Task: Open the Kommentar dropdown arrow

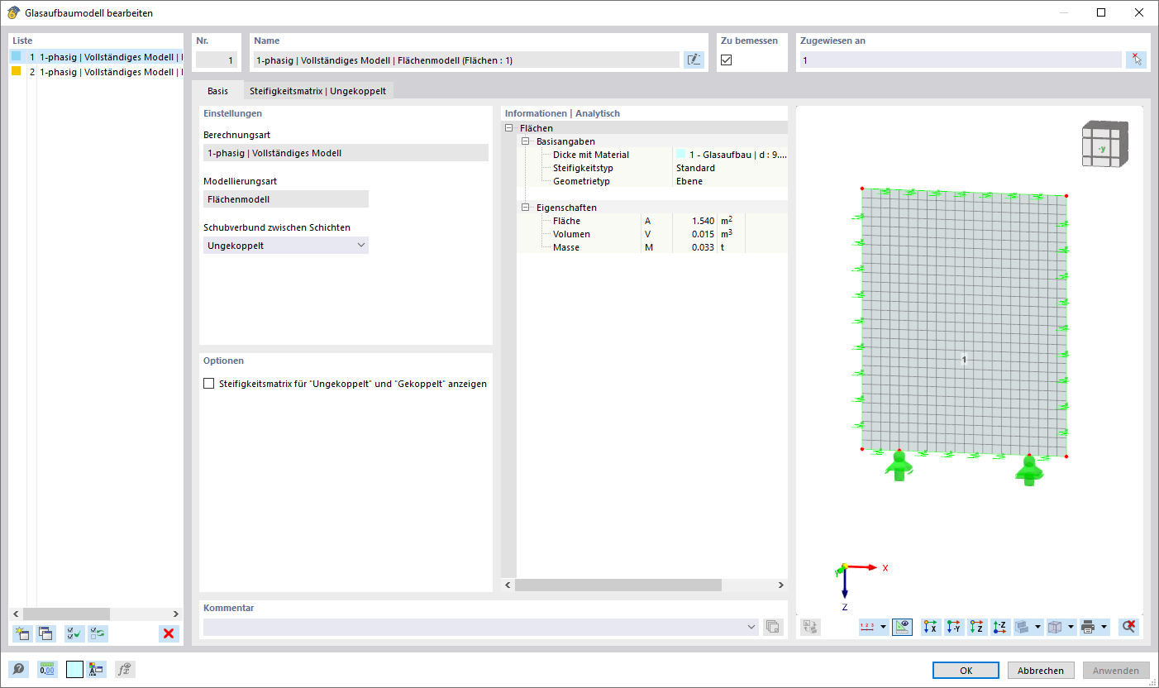Action: pos(751,627)
